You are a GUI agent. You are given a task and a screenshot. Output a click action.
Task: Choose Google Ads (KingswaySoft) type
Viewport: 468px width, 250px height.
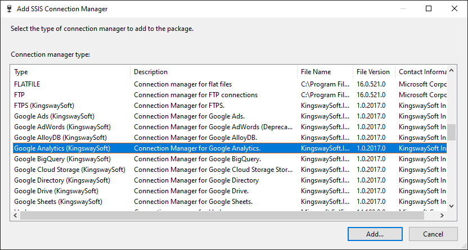[230, 116]
